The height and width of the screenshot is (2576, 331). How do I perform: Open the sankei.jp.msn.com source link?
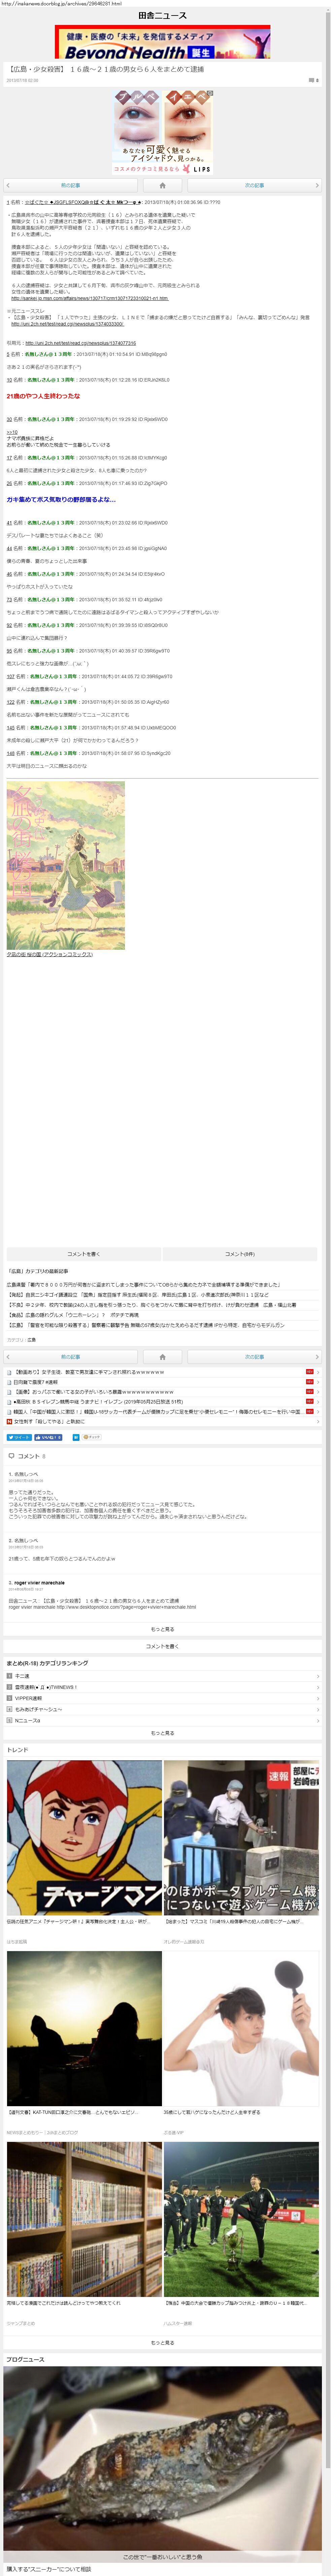[x=90, y=298]
